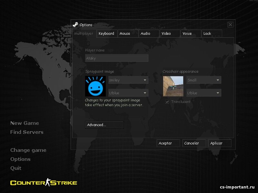Toggle the Translucent crosshair checkbox
Screen dimensions: 258x193
[x=167, y=102]
